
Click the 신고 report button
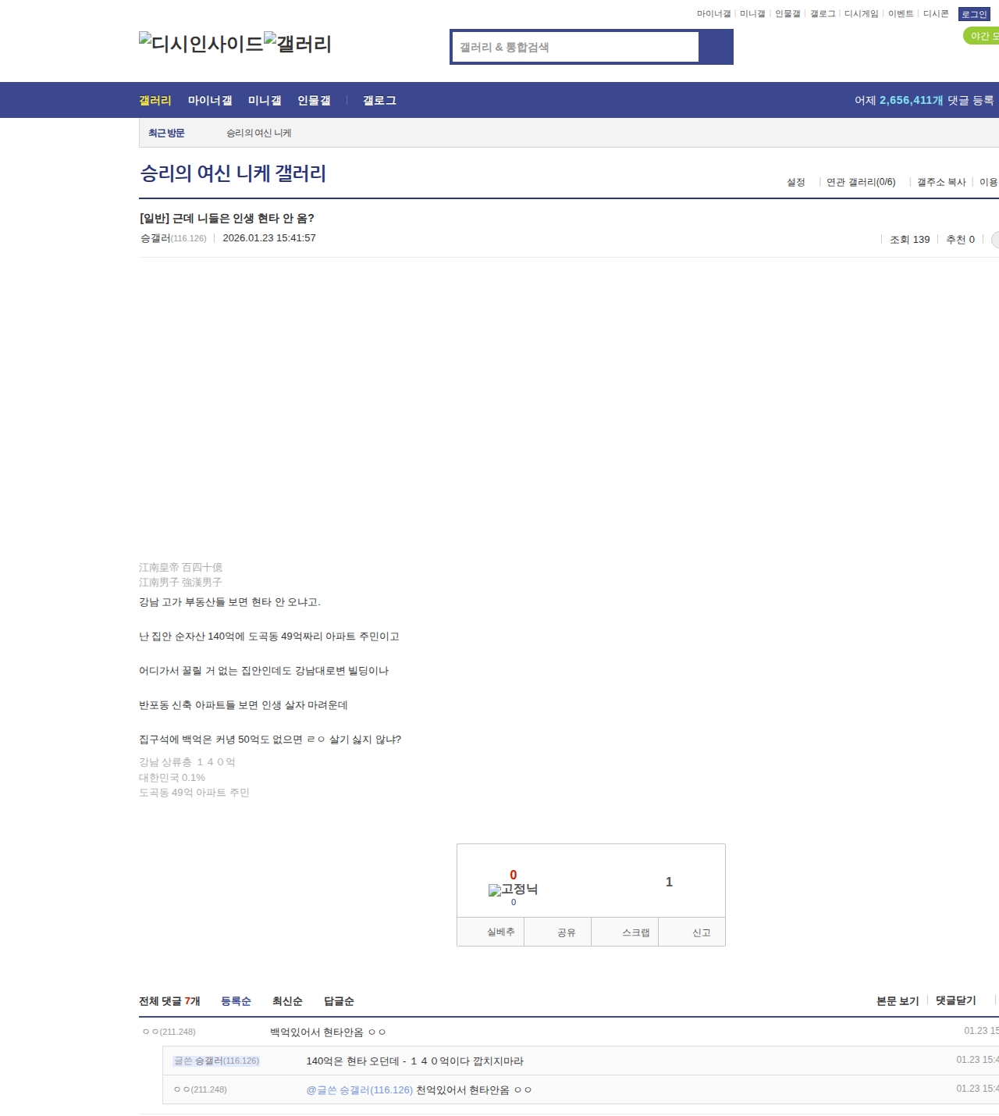[692, 932]
